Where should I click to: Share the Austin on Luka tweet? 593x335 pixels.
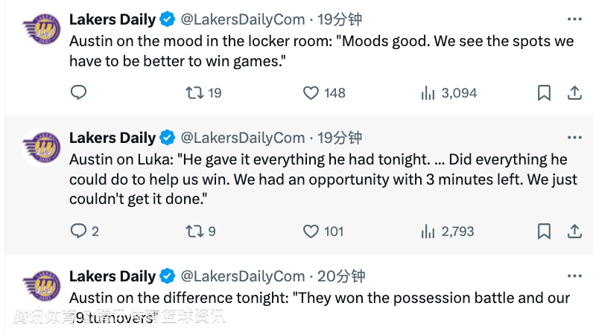coord(574,232)
